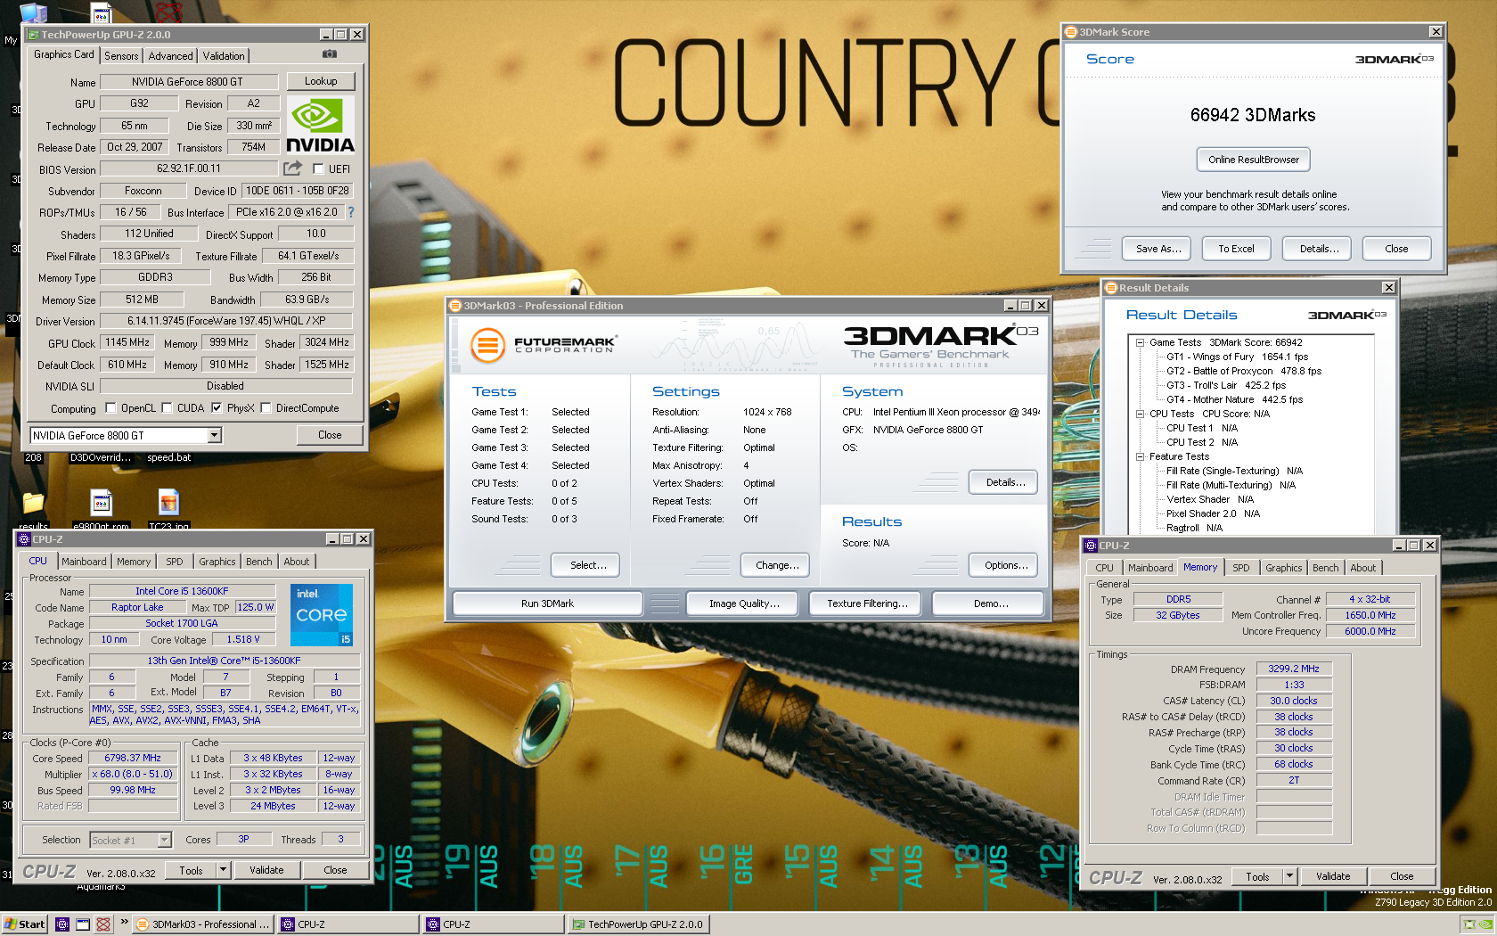Click the Settings Change... button in 3DMark03
This screenshot has height=936, width=1497.
coord(775,565)
